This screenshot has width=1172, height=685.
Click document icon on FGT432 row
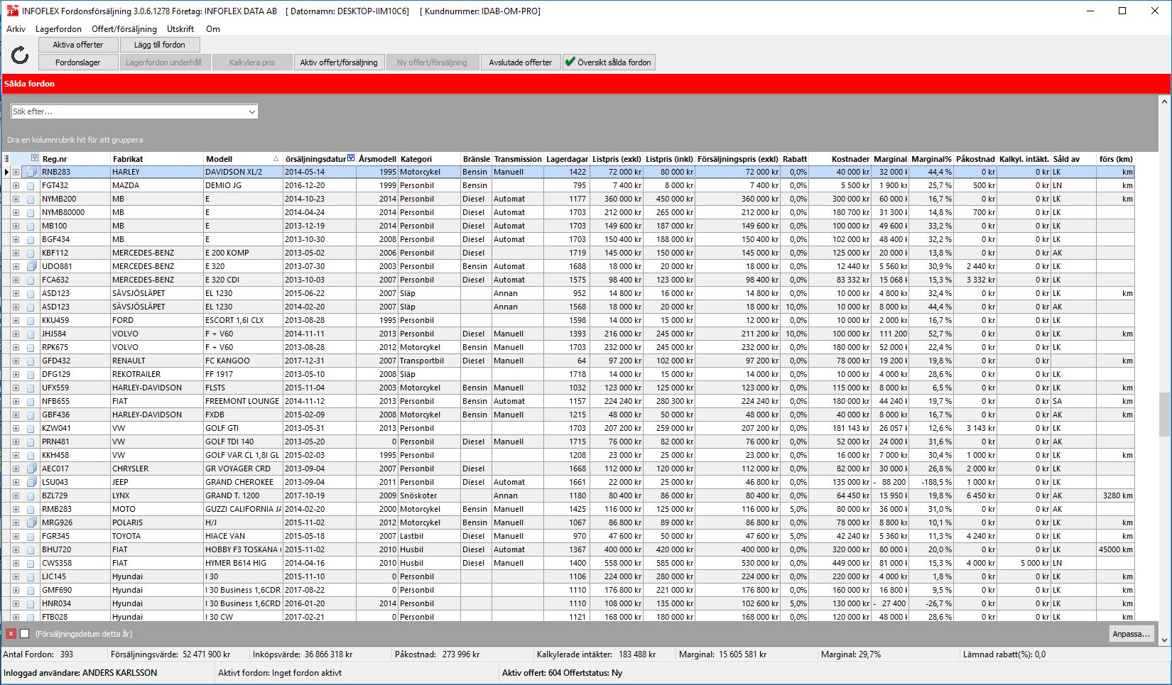click(31, 185)
